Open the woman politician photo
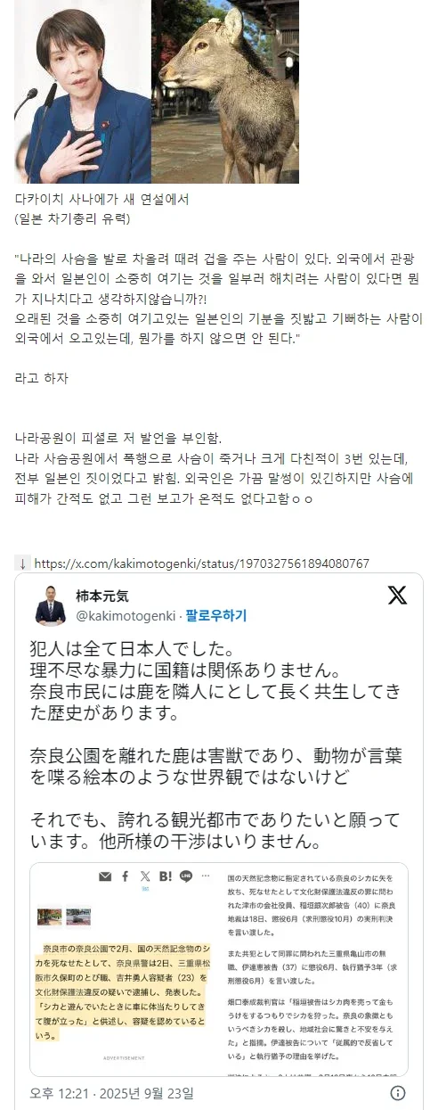 point(83,91)
